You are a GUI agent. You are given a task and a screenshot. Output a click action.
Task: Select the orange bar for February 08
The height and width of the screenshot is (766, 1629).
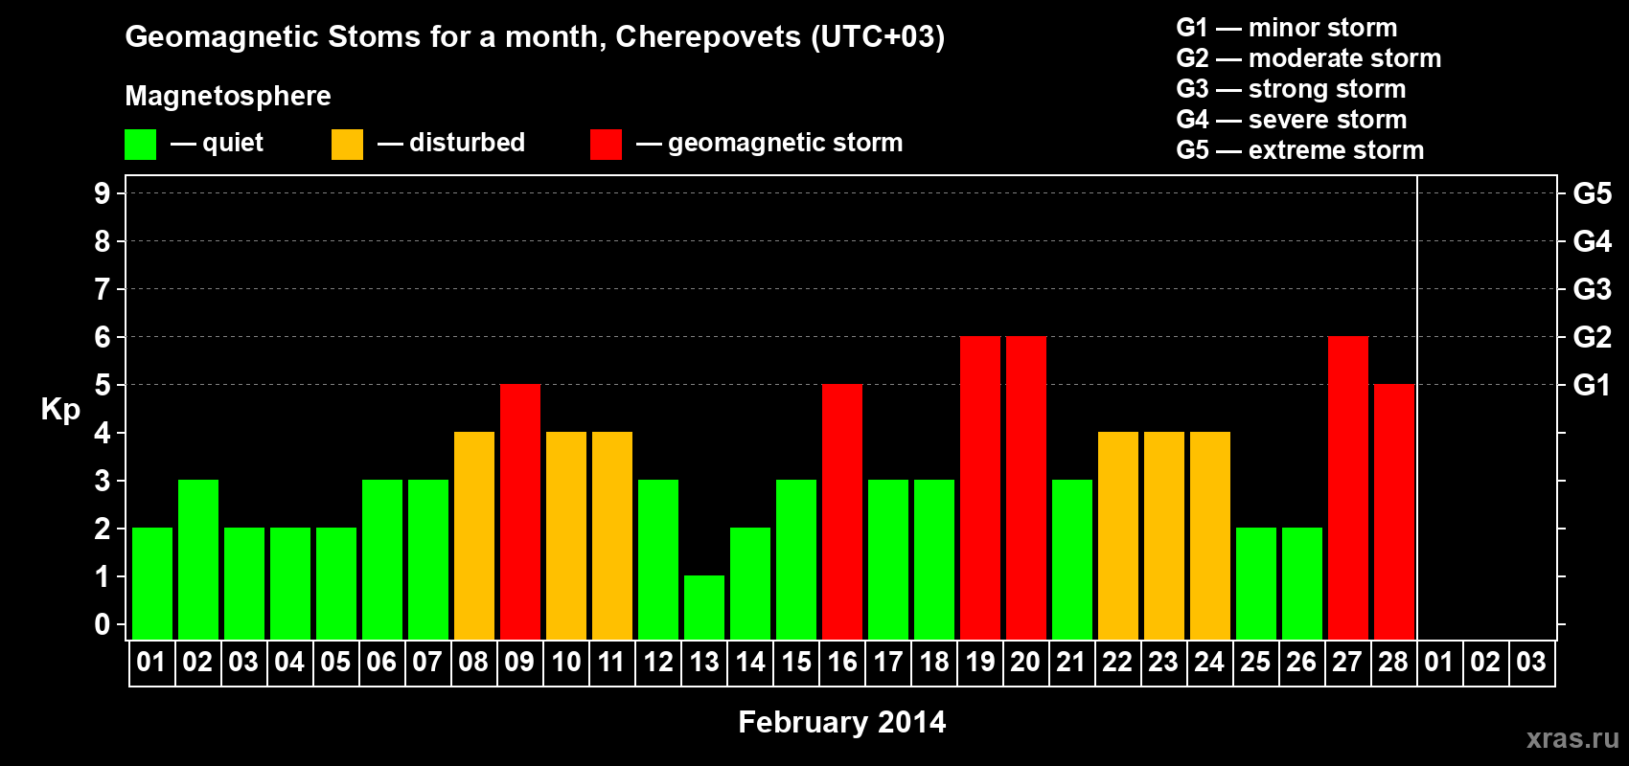pos(474,535)
